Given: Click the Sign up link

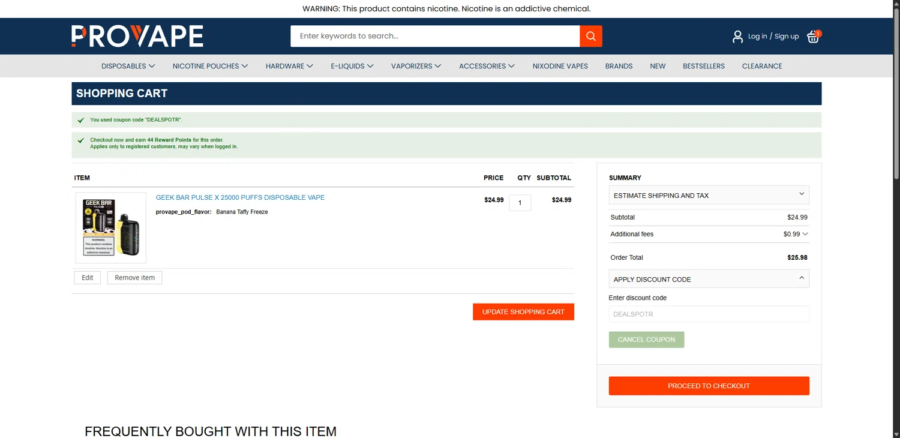Looking at the screenshot, I should [x=787, y=37].
